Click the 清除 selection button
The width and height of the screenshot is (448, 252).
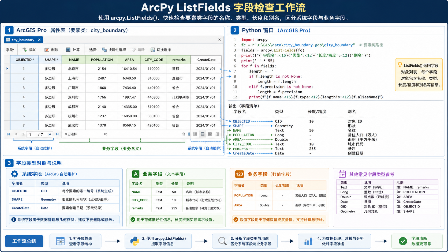[138, 50]
